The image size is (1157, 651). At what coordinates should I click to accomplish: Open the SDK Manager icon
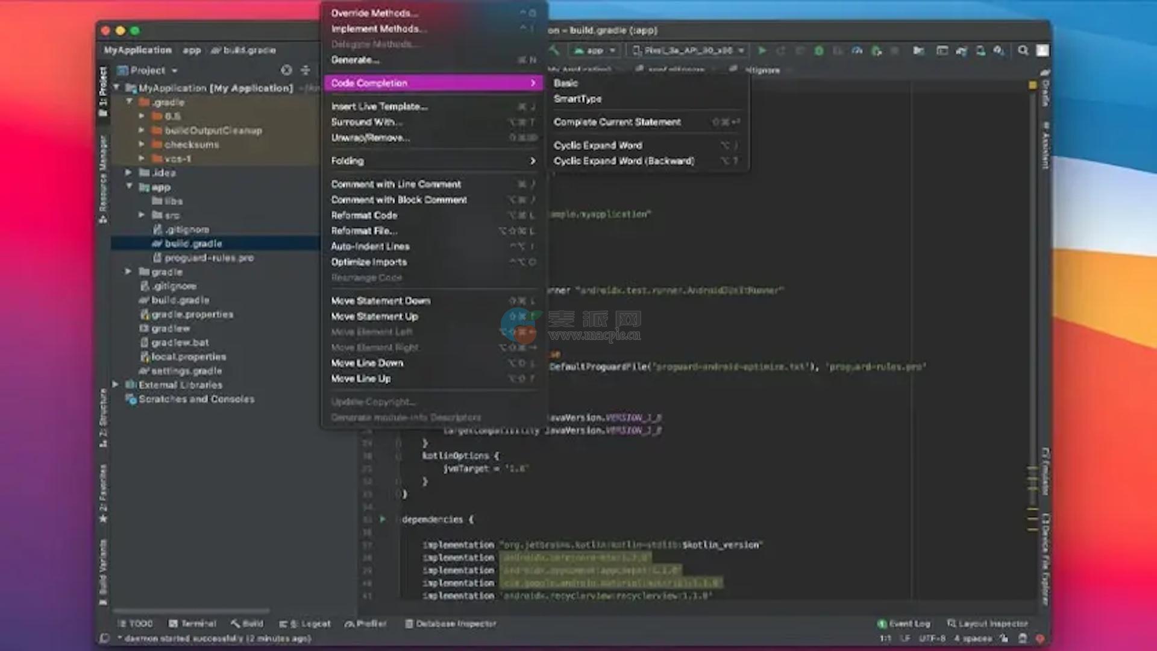click(x=1000, y=51)
